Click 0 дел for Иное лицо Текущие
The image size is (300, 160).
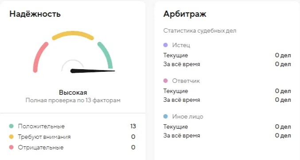(x=283, y=127)
